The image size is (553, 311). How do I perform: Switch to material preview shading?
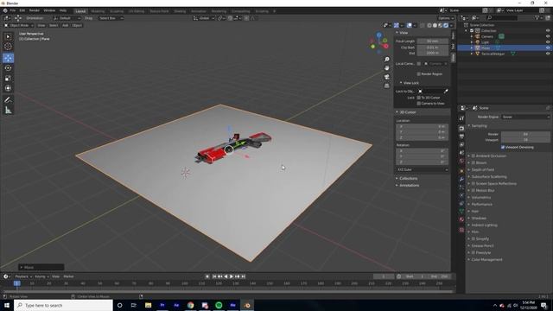(x=441, y=25)
